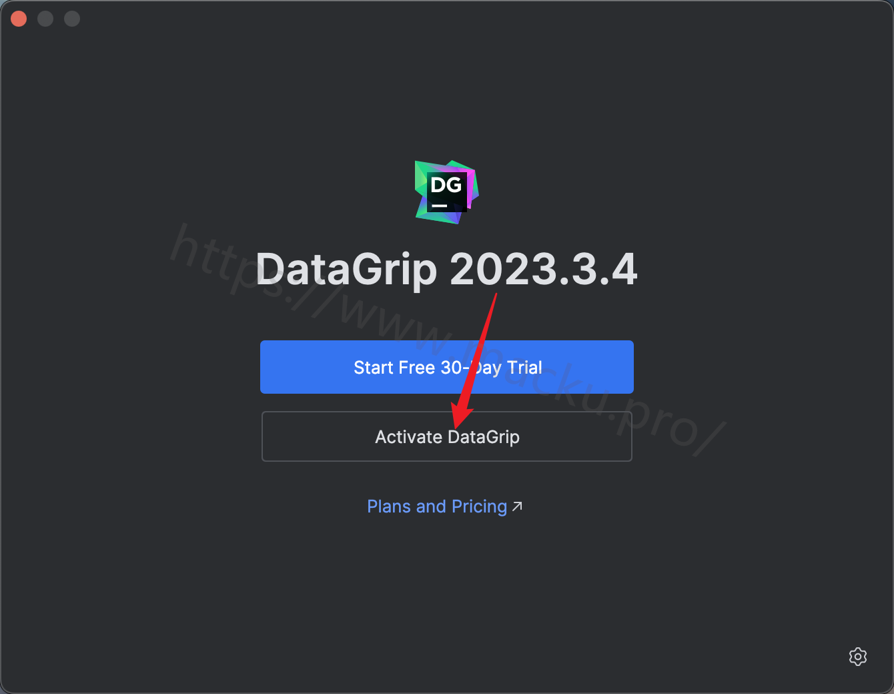The width and height of the screenshot is (894, 694).
Task: Click the DataGrip DG logo icon
Action: 447,192
